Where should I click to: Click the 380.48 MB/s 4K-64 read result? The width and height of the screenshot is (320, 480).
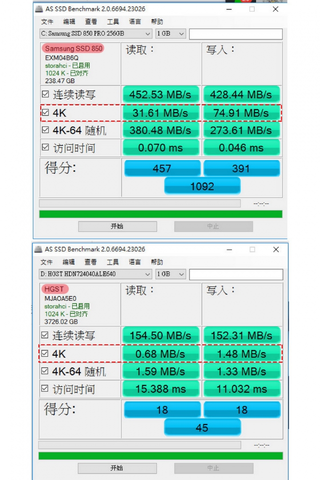[160, 130]
